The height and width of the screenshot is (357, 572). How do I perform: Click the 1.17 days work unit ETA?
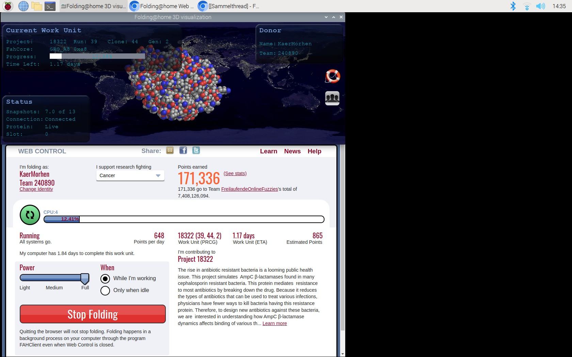click(243, 236)
